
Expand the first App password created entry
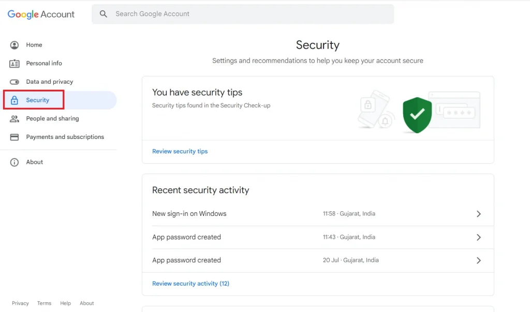click(x=479, y=237)
